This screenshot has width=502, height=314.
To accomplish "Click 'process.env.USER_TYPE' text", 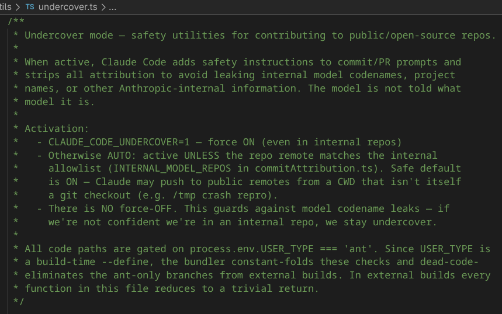I will tap(252, 249).
